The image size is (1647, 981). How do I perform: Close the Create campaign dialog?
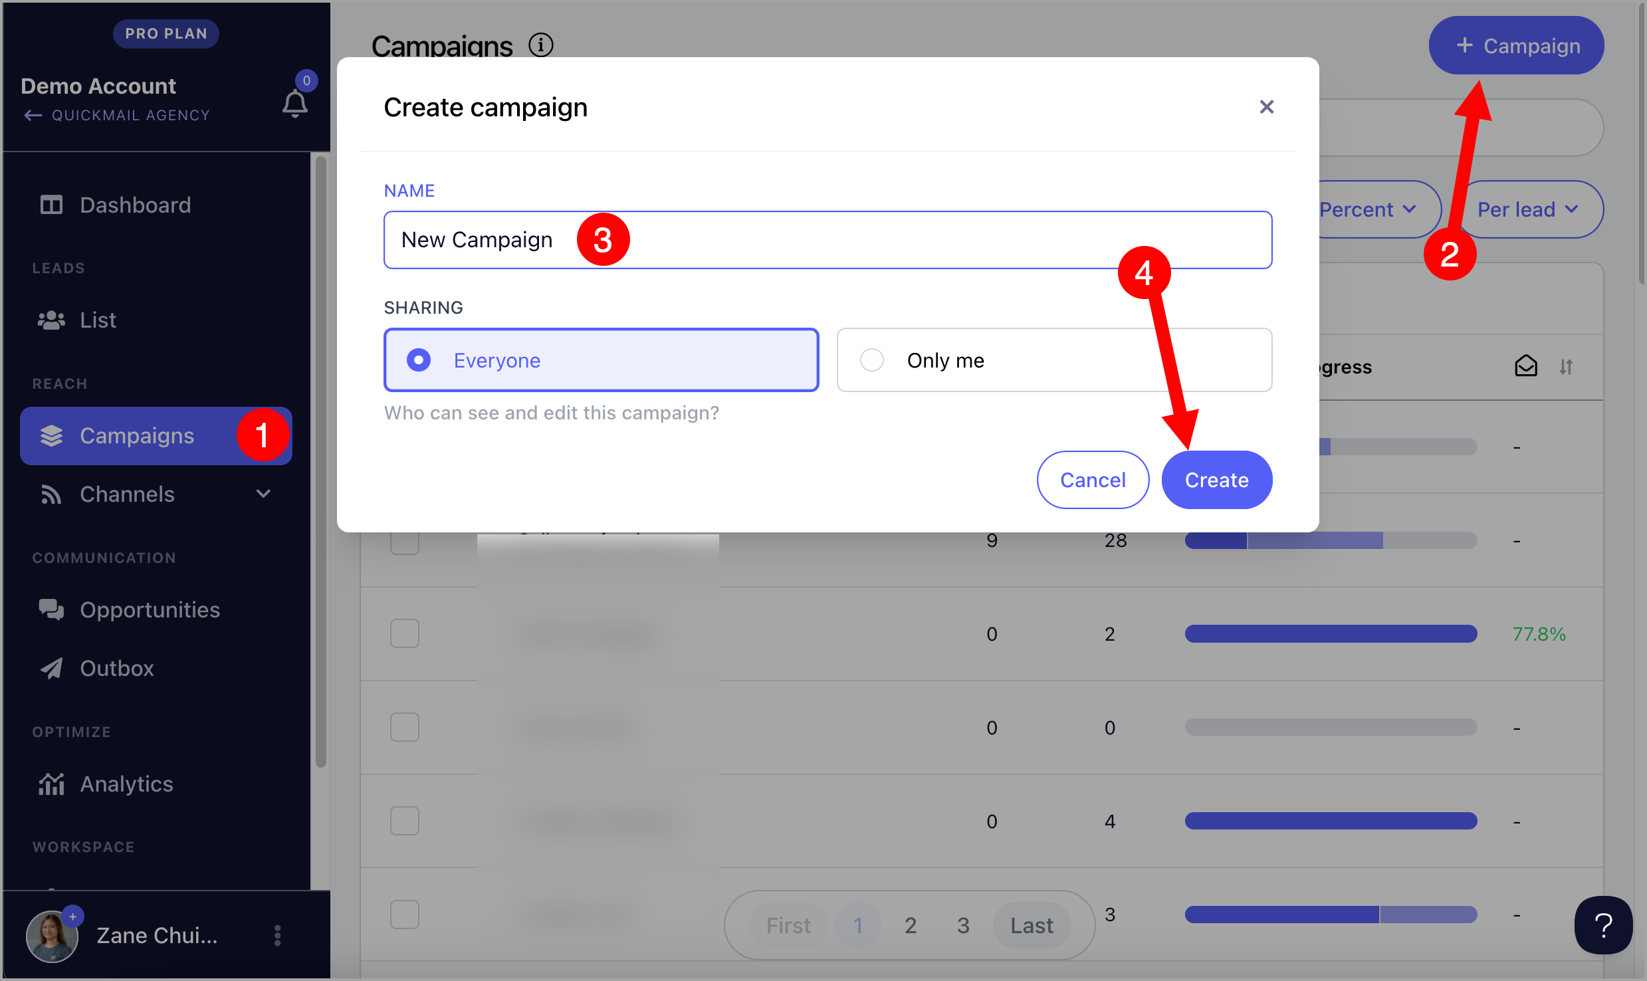click(1266, 107)
